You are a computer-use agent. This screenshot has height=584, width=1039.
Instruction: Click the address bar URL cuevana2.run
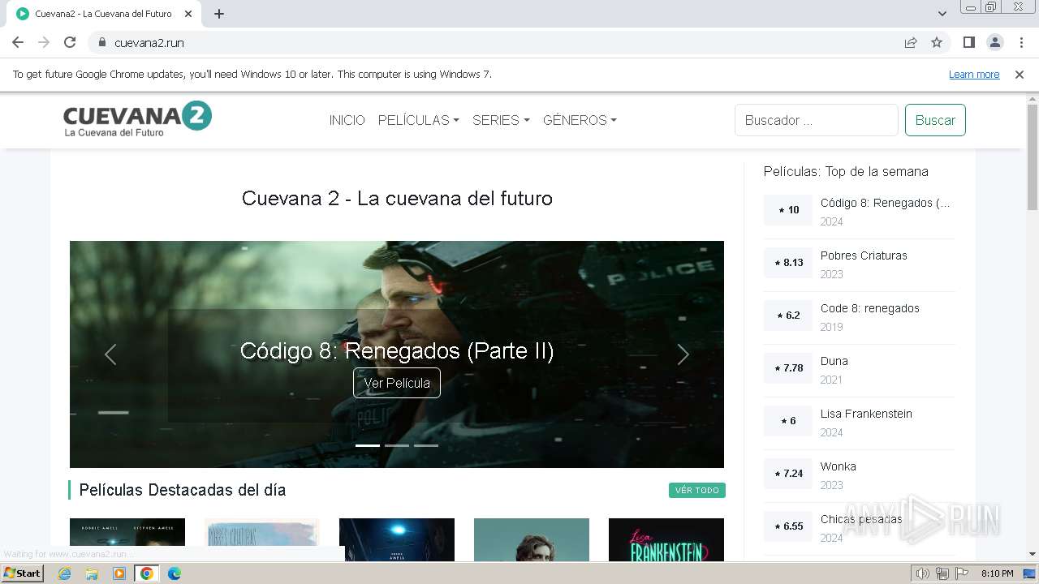coord(149,43)
